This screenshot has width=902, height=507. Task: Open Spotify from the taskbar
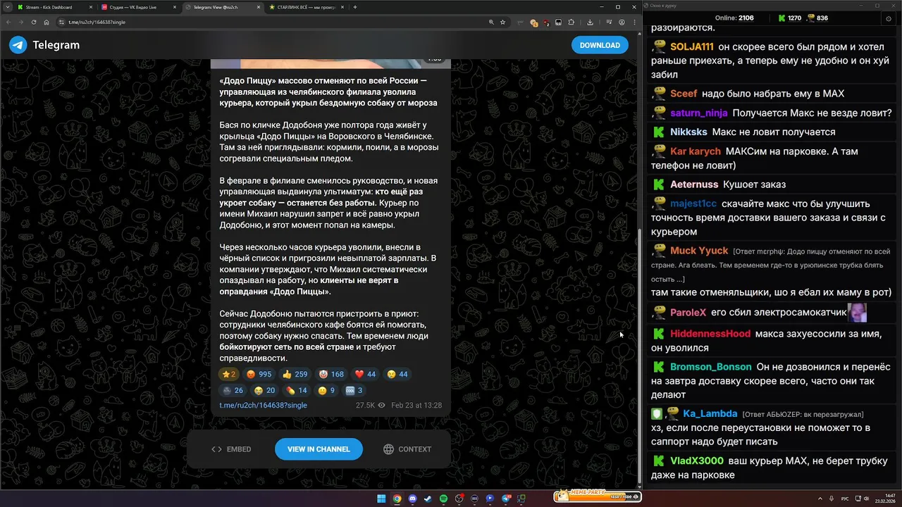pos(443,499)
